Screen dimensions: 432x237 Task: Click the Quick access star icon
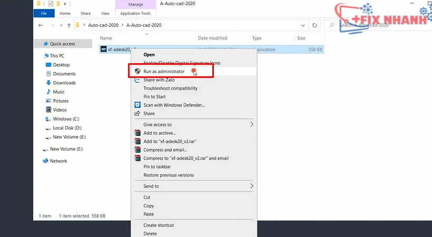click(46, 44)
